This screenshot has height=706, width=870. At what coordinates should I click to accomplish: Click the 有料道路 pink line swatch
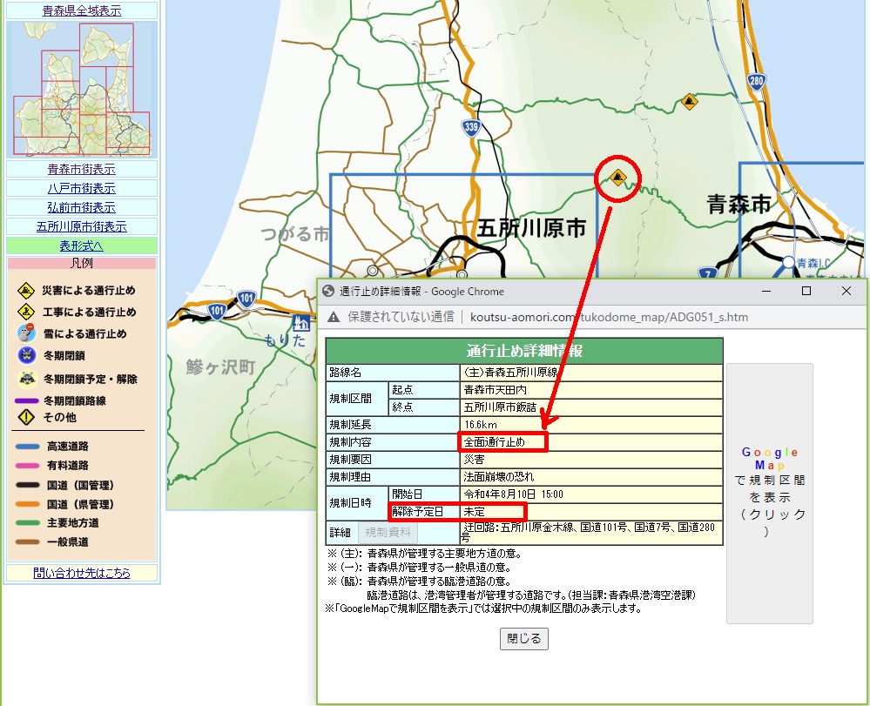(28, 466)
